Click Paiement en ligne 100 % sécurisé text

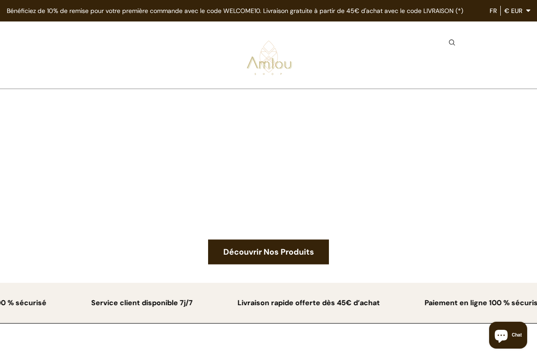click(481, 303)
